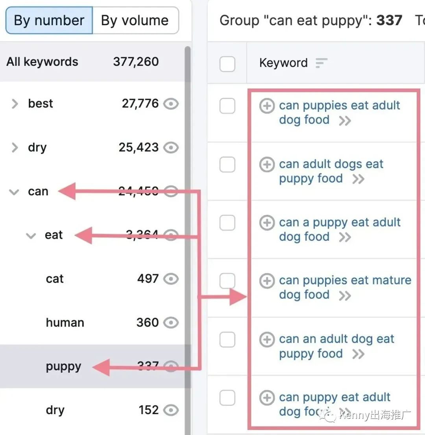This screenshot has height=435, width=425.
Task: Select 'By number' tab
Action: click(49, 20)
